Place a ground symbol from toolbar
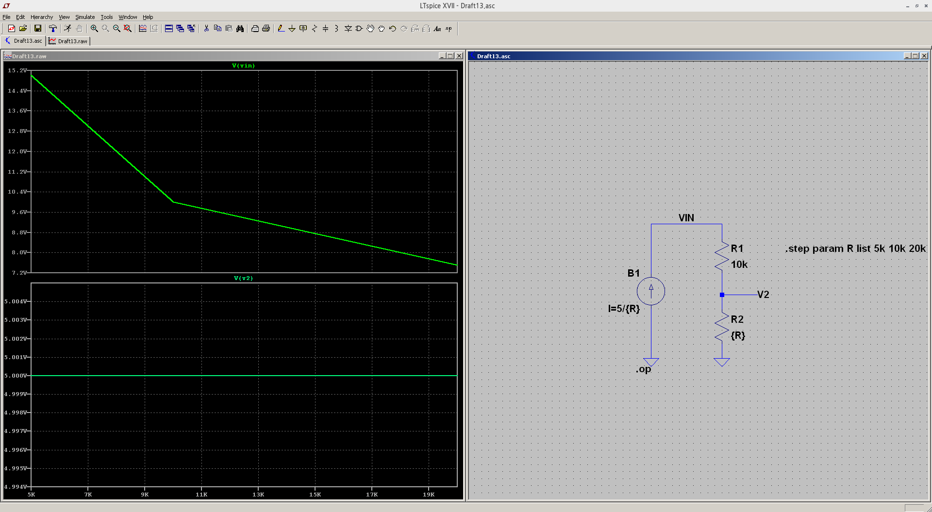The width and height of the screenshot is (932, 512). 292,29
